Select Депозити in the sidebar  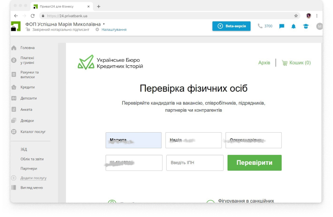tap(29, 98)
